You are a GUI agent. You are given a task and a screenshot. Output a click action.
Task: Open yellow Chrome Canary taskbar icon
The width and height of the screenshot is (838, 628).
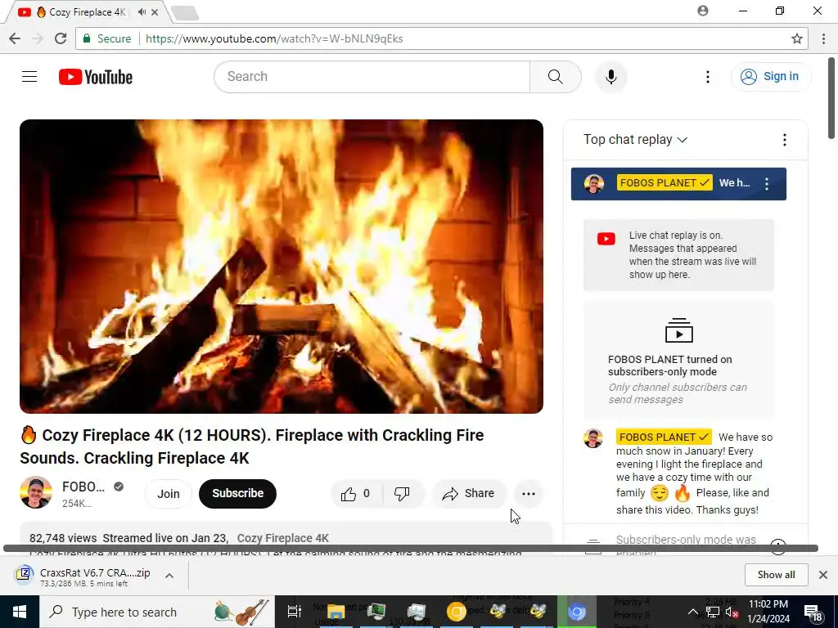point(456,612)
